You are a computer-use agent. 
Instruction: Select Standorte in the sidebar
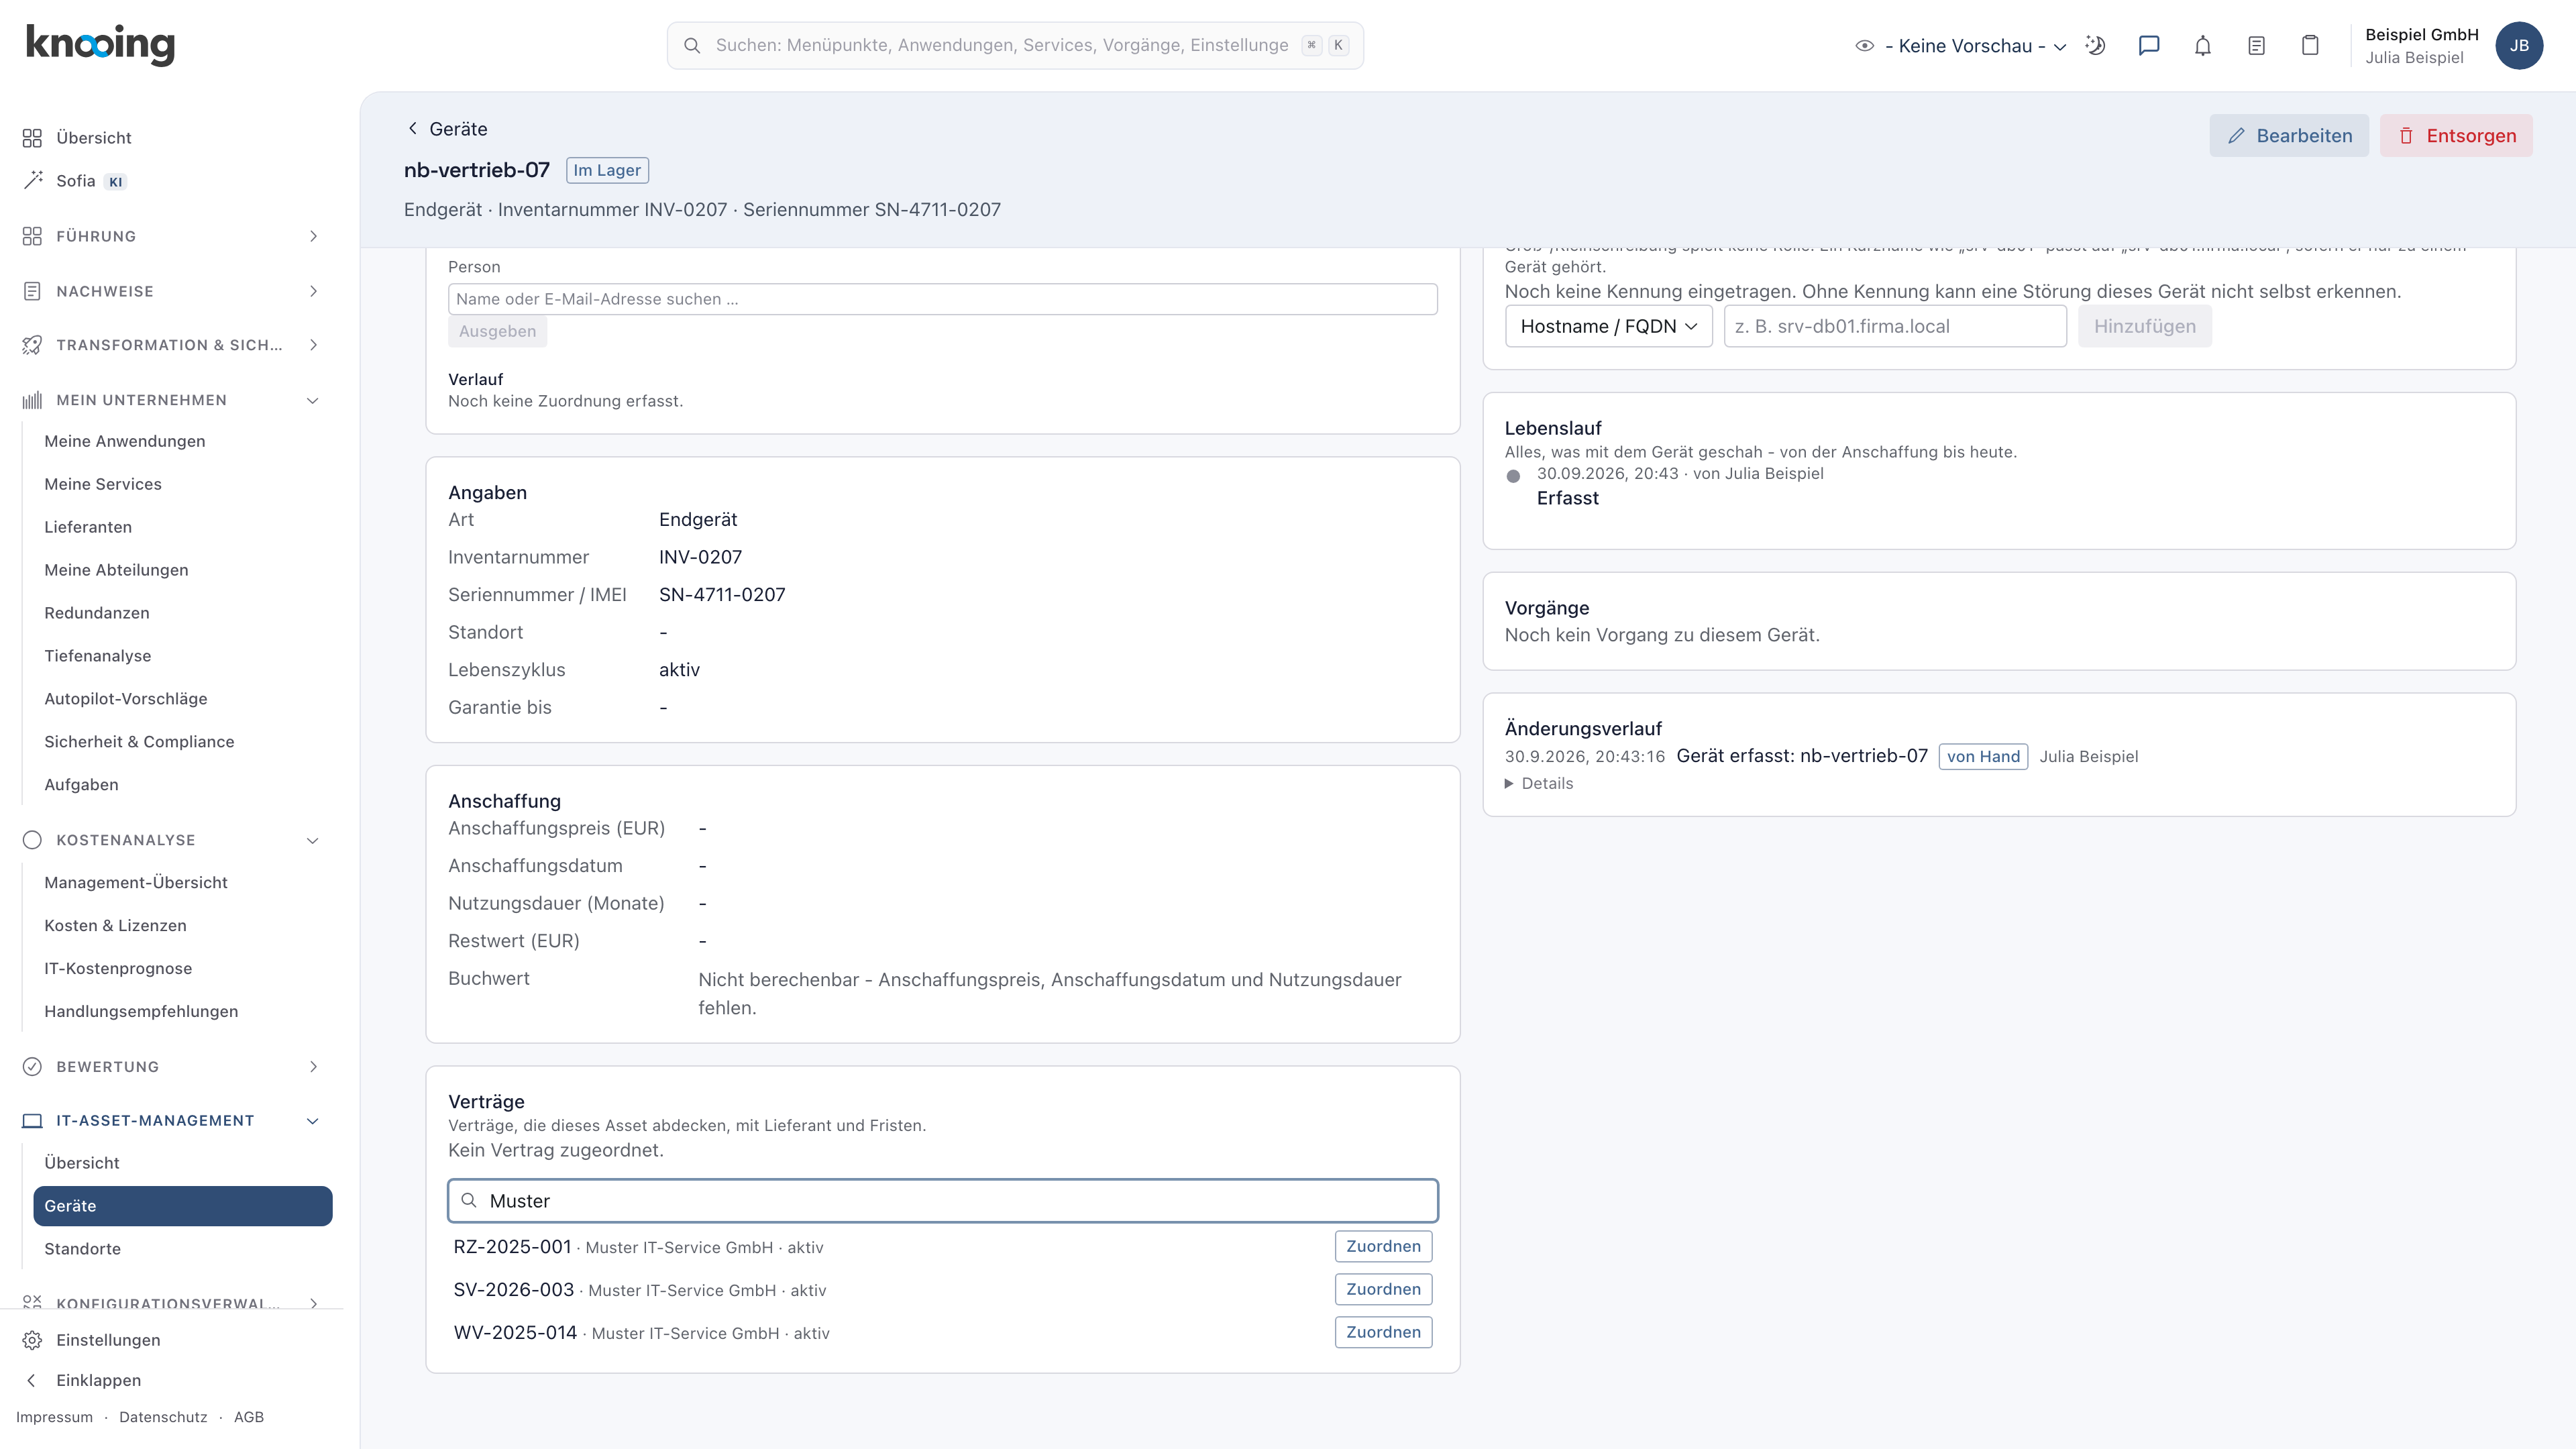pos(82,1249)
